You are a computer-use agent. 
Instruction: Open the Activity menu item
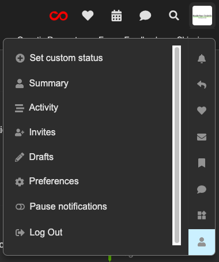(x=36, y=108)
